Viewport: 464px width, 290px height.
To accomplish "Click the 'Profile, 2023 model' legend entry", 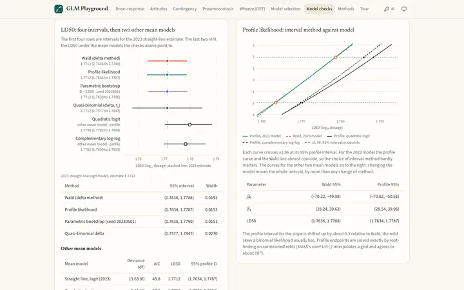I will (262, 136).
